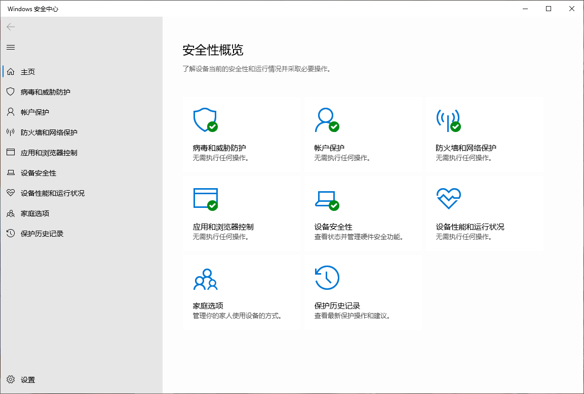Viewport: 584px width, 394px height.
Task: Click the history clock icon in sidebar
Action: 11,233
